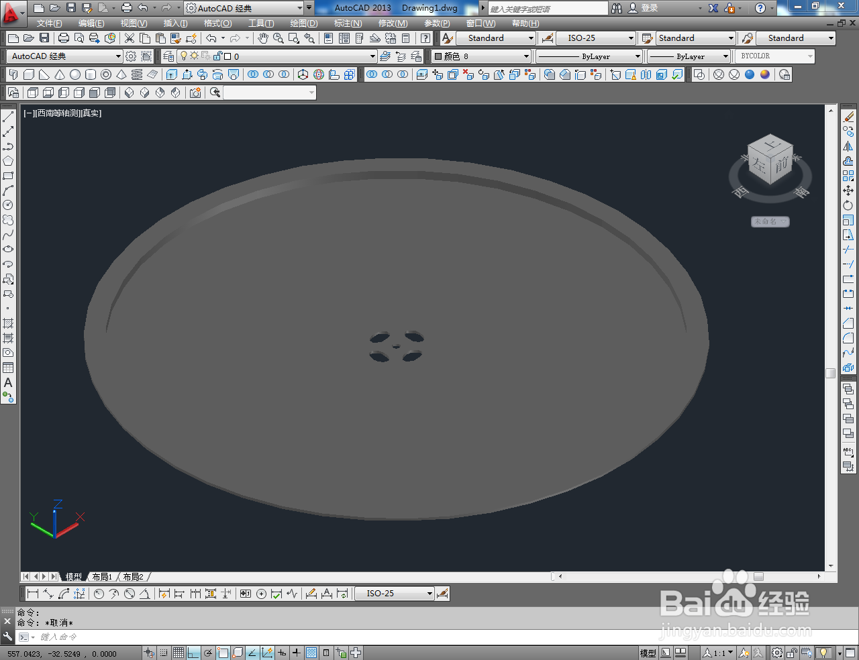The image size is (859, 660).
Task: Select the Polygon draw tool
Action: pyautogui.click(x=8, y=161)
